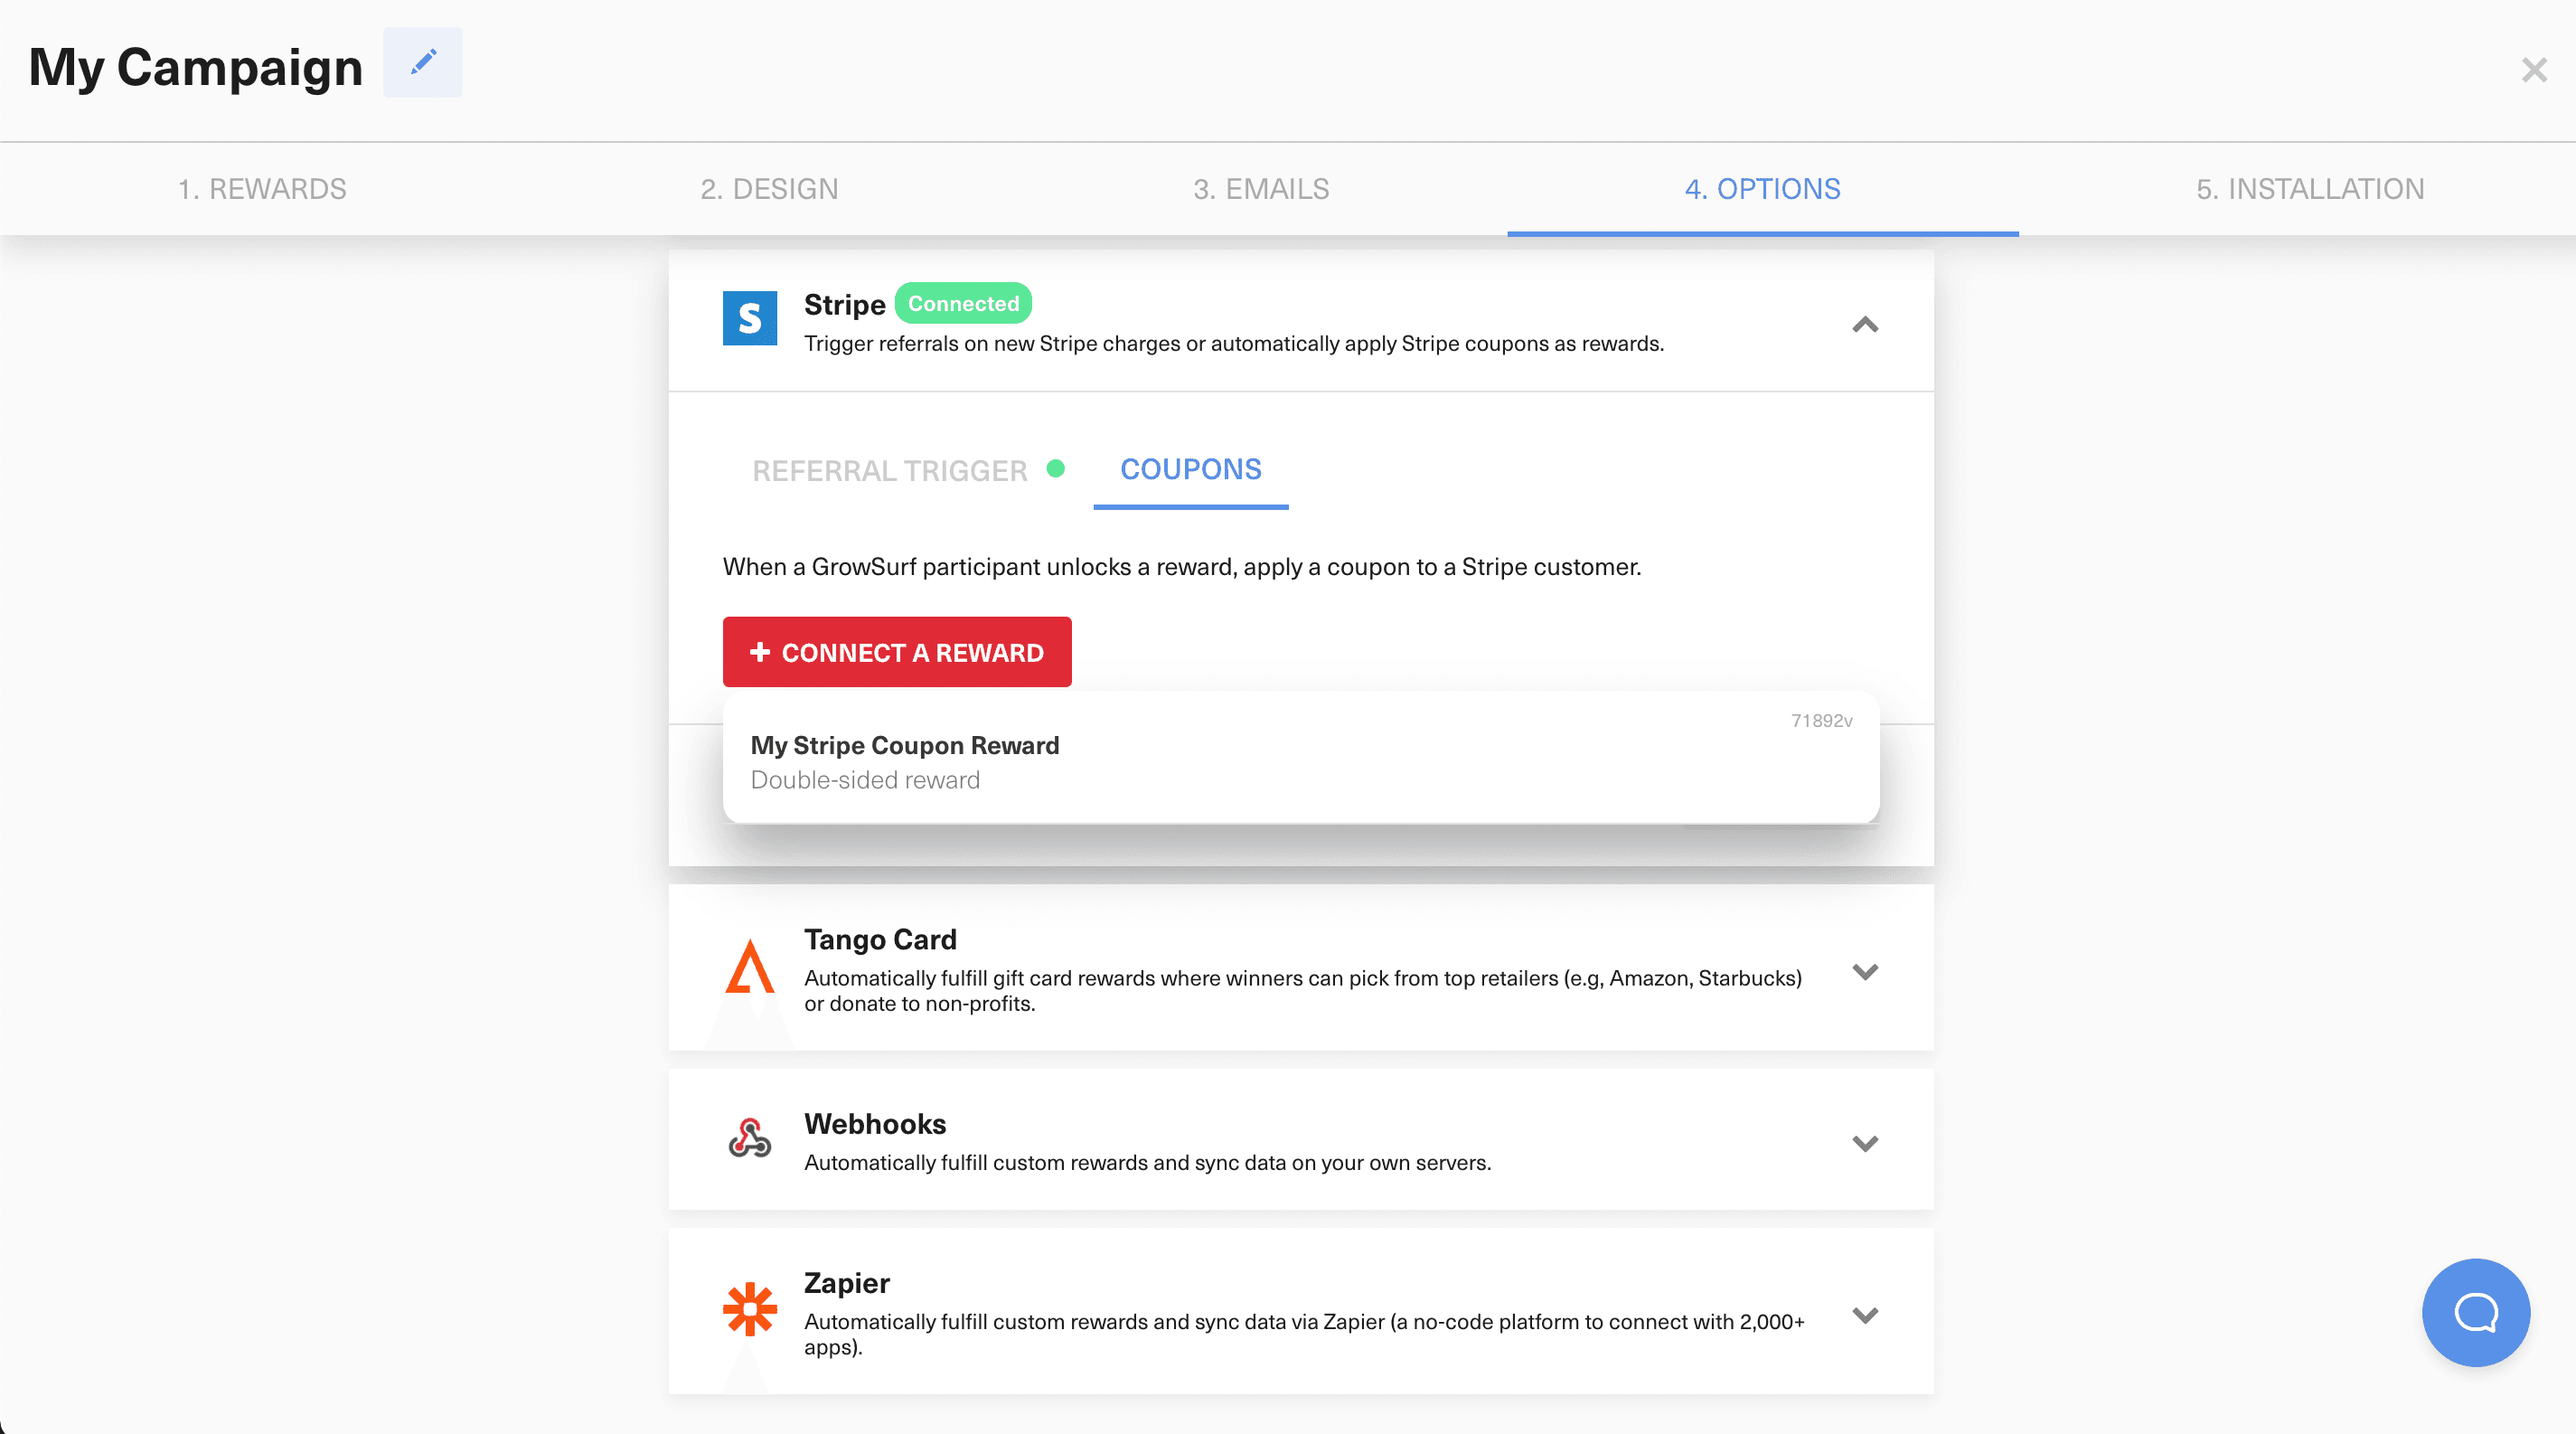Image resolution: width=2576 pixels, height=1434 pixels.
Task: Open the campaign name edit pencil icon
Action: (422, 62)
